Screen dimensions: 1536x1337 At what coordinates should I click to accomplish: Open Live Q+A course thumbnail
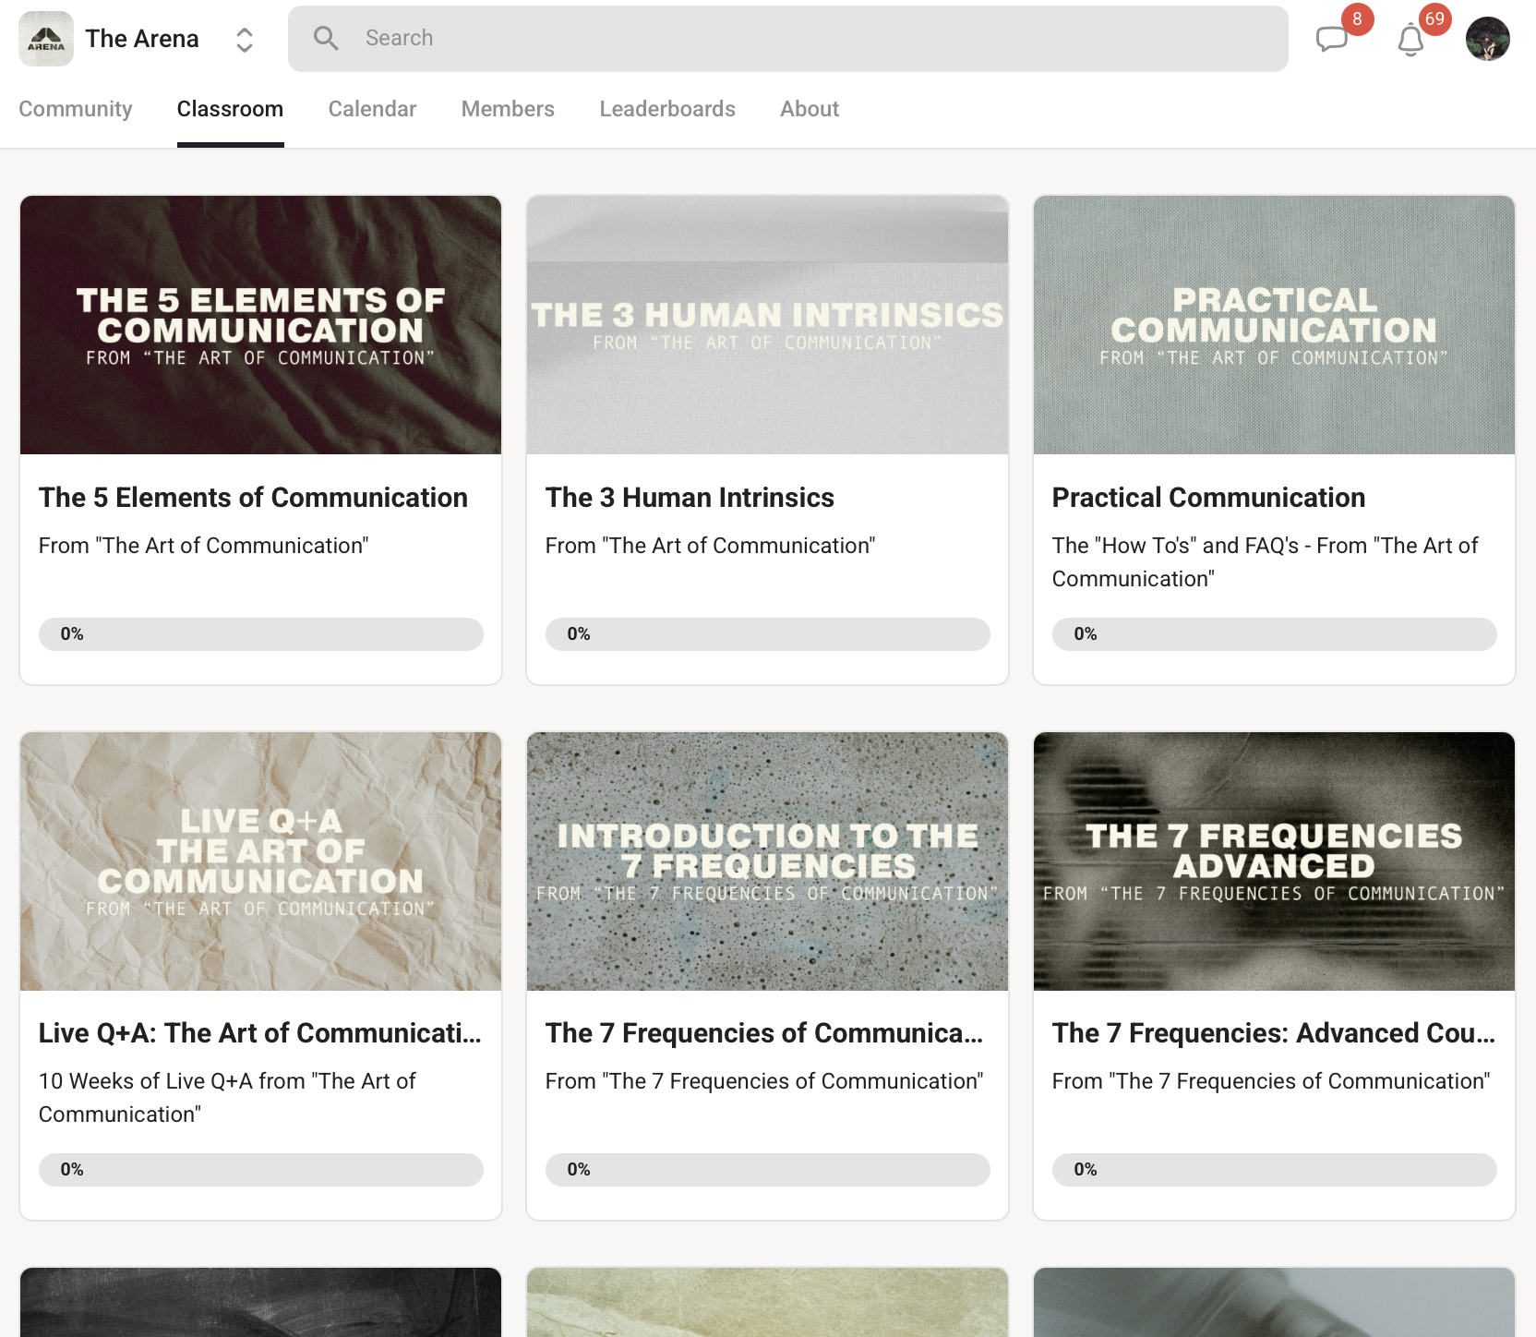[x=260, y=861]
